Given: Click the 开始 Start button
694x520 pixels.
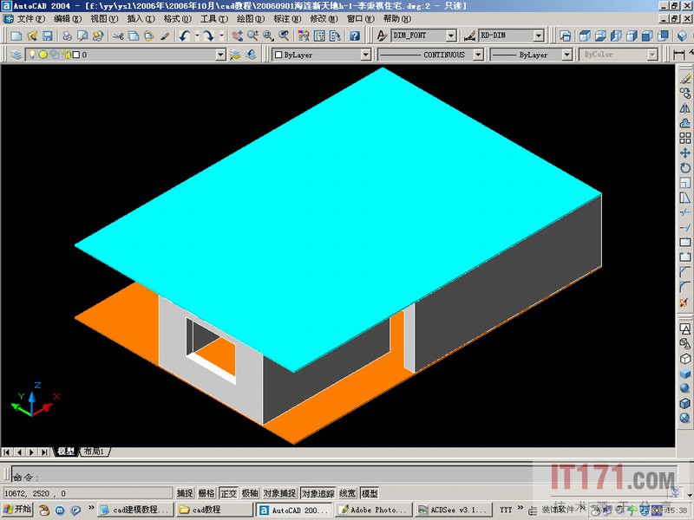Looking at the screenshot, I should click(x=16, y=510).
